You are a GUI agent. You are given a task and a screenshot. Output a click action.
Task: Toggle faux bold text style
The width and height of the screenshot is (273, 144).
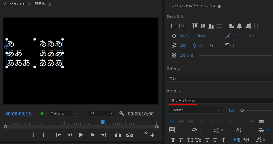[173, 140]
